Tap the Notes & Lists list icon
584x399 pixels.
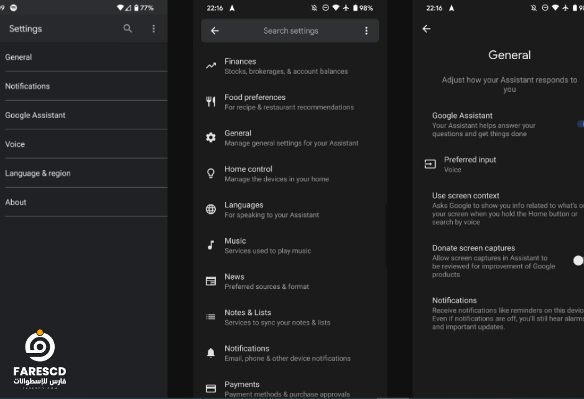click(211, 317)
